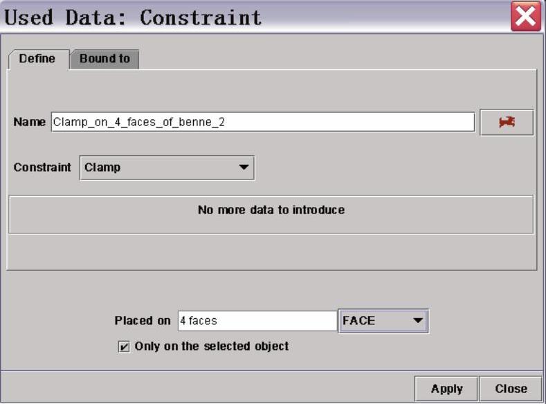The image size is (546, 404).
Task: Click the Name label
Action: pos(30,123)
